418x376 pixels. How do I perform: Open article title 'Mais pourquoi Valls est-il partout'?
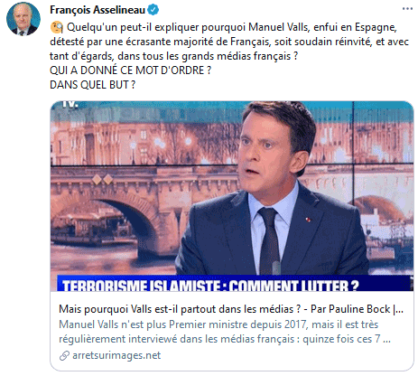(231, 309)
